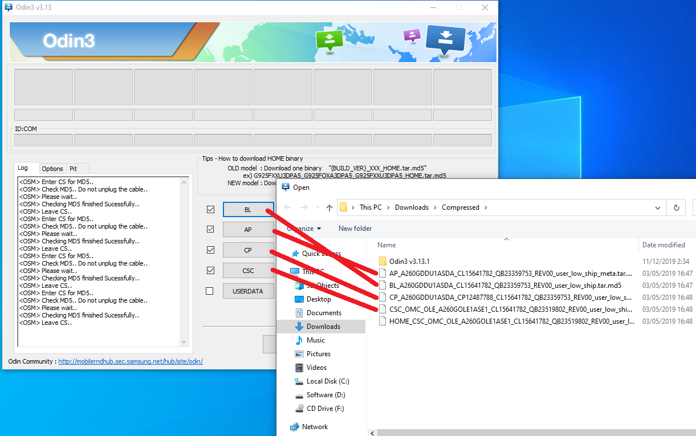The height and width of the screenshot is (436, 696).
Task: Select the HOME_CSC_OMC_OLE file icon
Action: 382,321
